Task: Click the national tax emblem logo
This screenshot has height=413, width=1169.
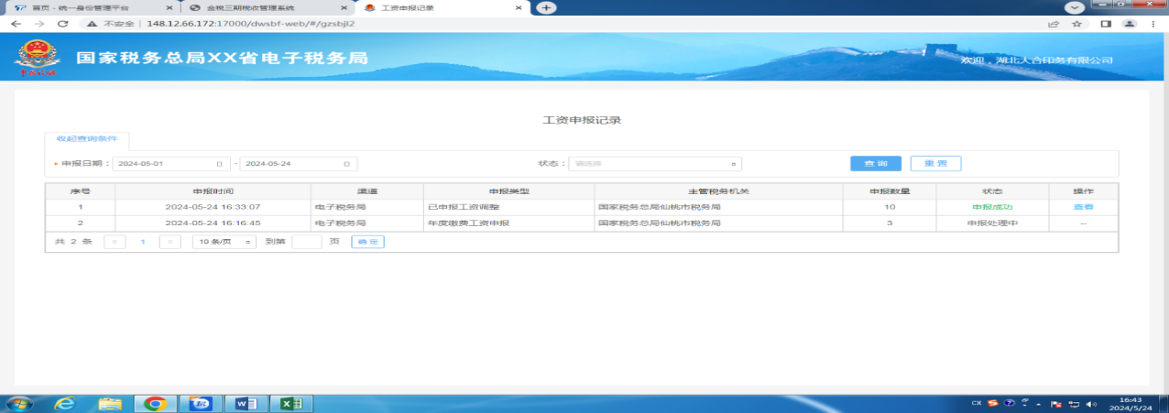Action: (x=38, y=58)
